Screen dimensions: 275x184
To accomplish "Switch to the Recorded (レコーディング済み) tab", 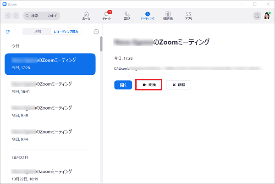I will pos(66,32).
